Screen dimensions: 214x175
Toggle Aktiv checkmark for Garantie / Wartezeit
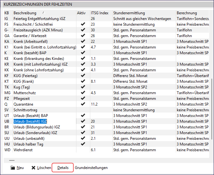83,36
